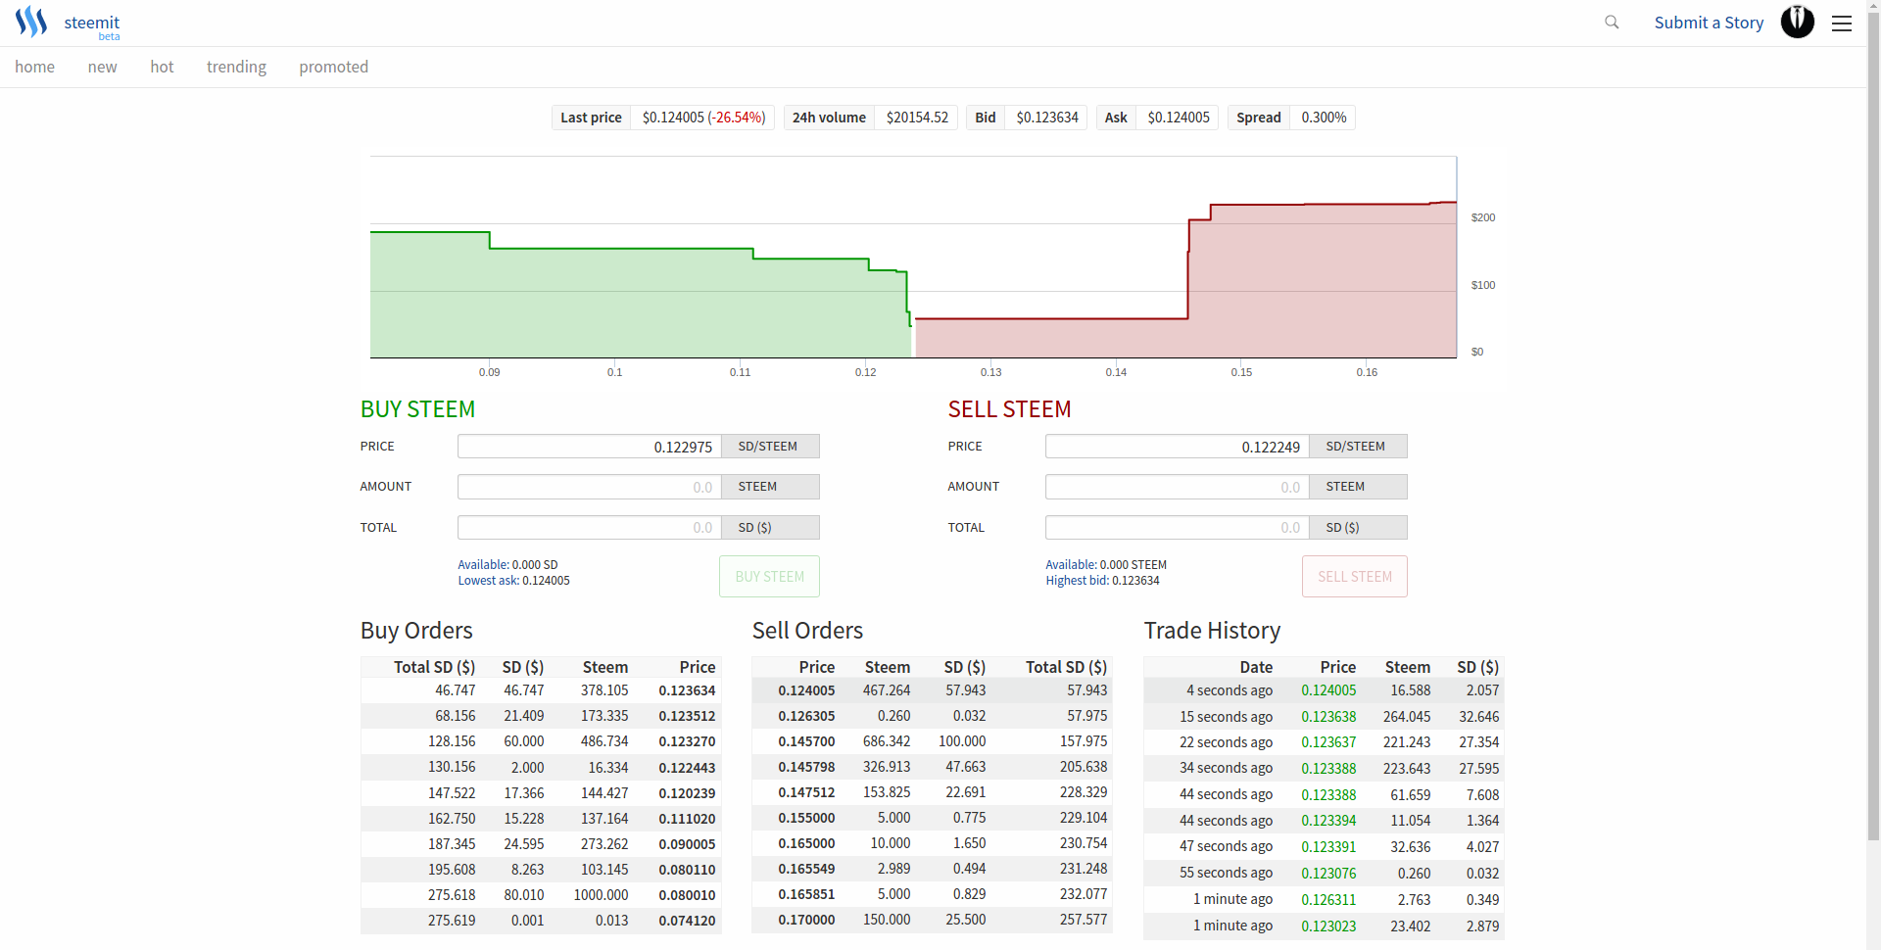Select buy order at price 0.123512
The height and width of the screenshot is (950, 1881).
(541, 716)
